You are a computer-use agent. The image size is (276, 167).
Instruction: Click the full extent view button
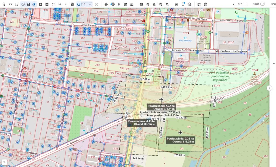[53, 4]
